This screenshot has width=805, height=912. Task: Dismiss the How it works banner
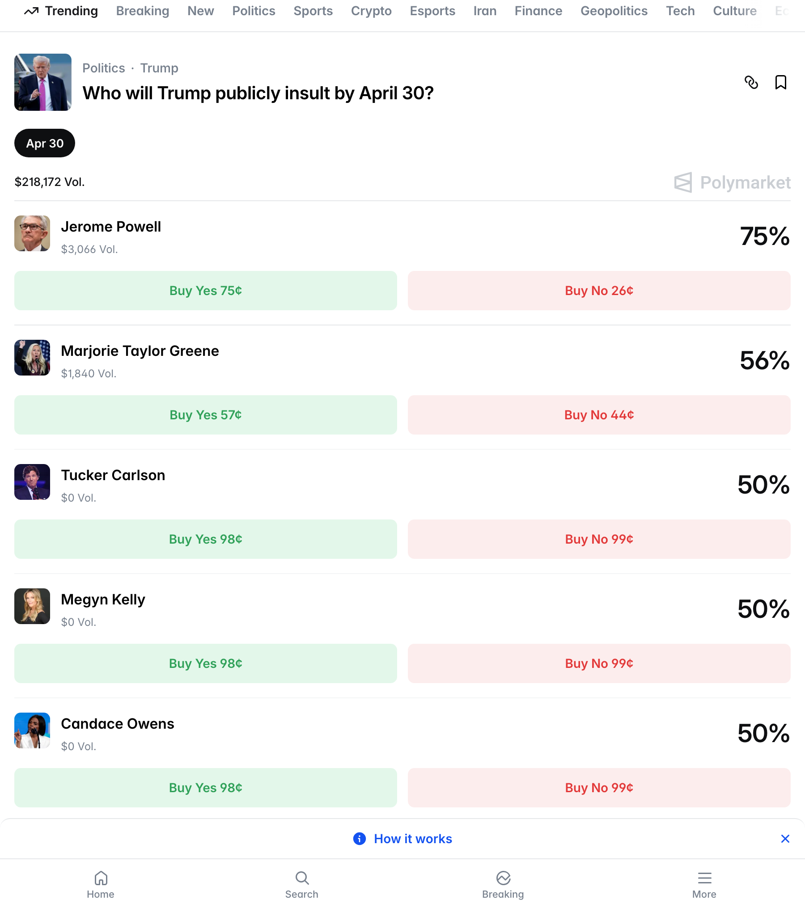(x=785, y=839)
